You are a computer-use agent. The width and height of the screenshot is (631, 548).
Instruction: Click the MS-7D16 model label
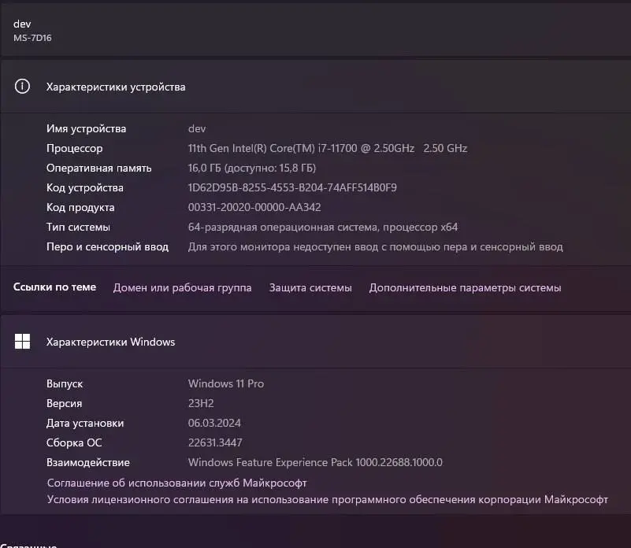coord(32,38)
